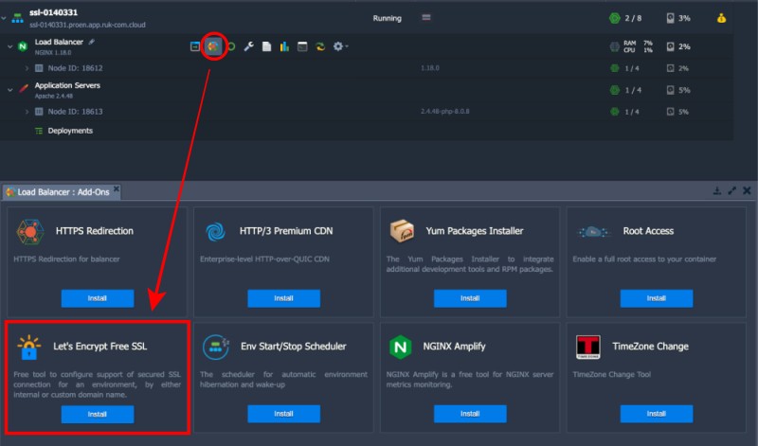Image resolution: width=758 pixels, height=446 pixels.
Task: Click the pencil icon beside Load Balancer name
Action: click(x=91, y=42)
